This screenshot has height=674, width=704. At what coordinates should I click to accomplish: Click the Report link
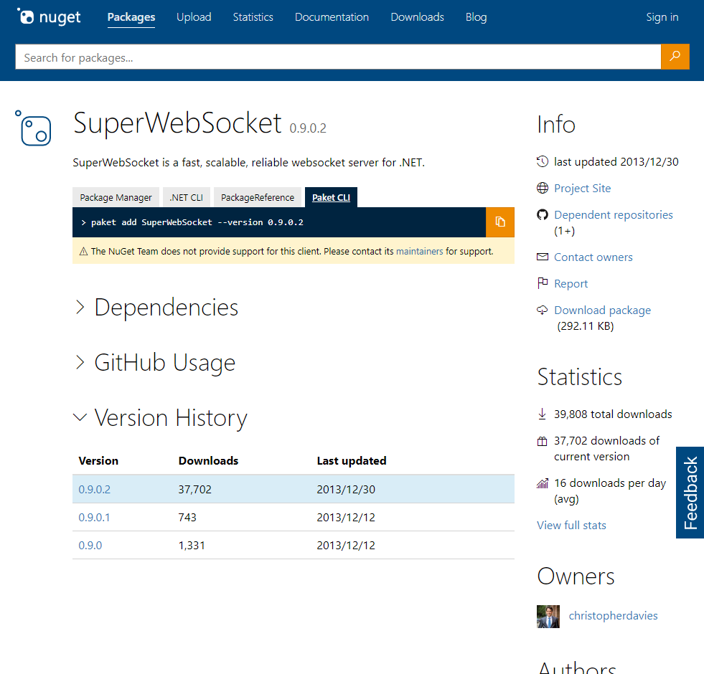571,284
